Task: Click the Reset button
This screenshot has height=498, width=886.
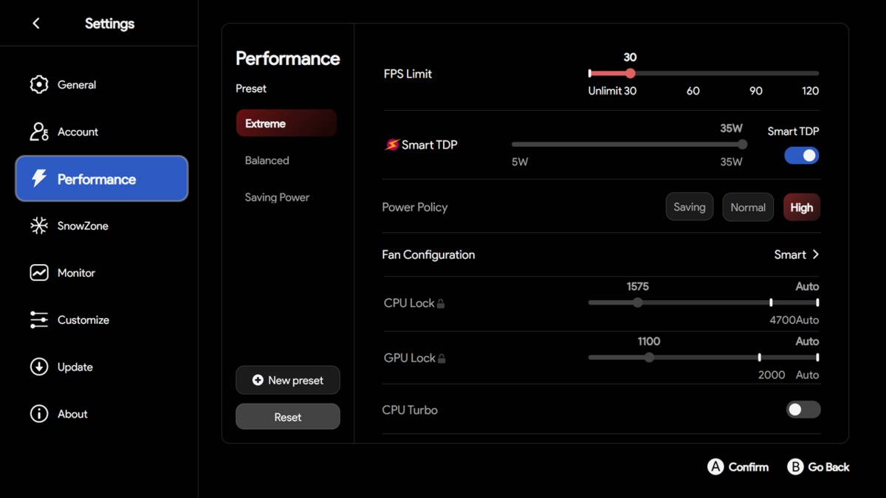Action: [x=288, y=417]
